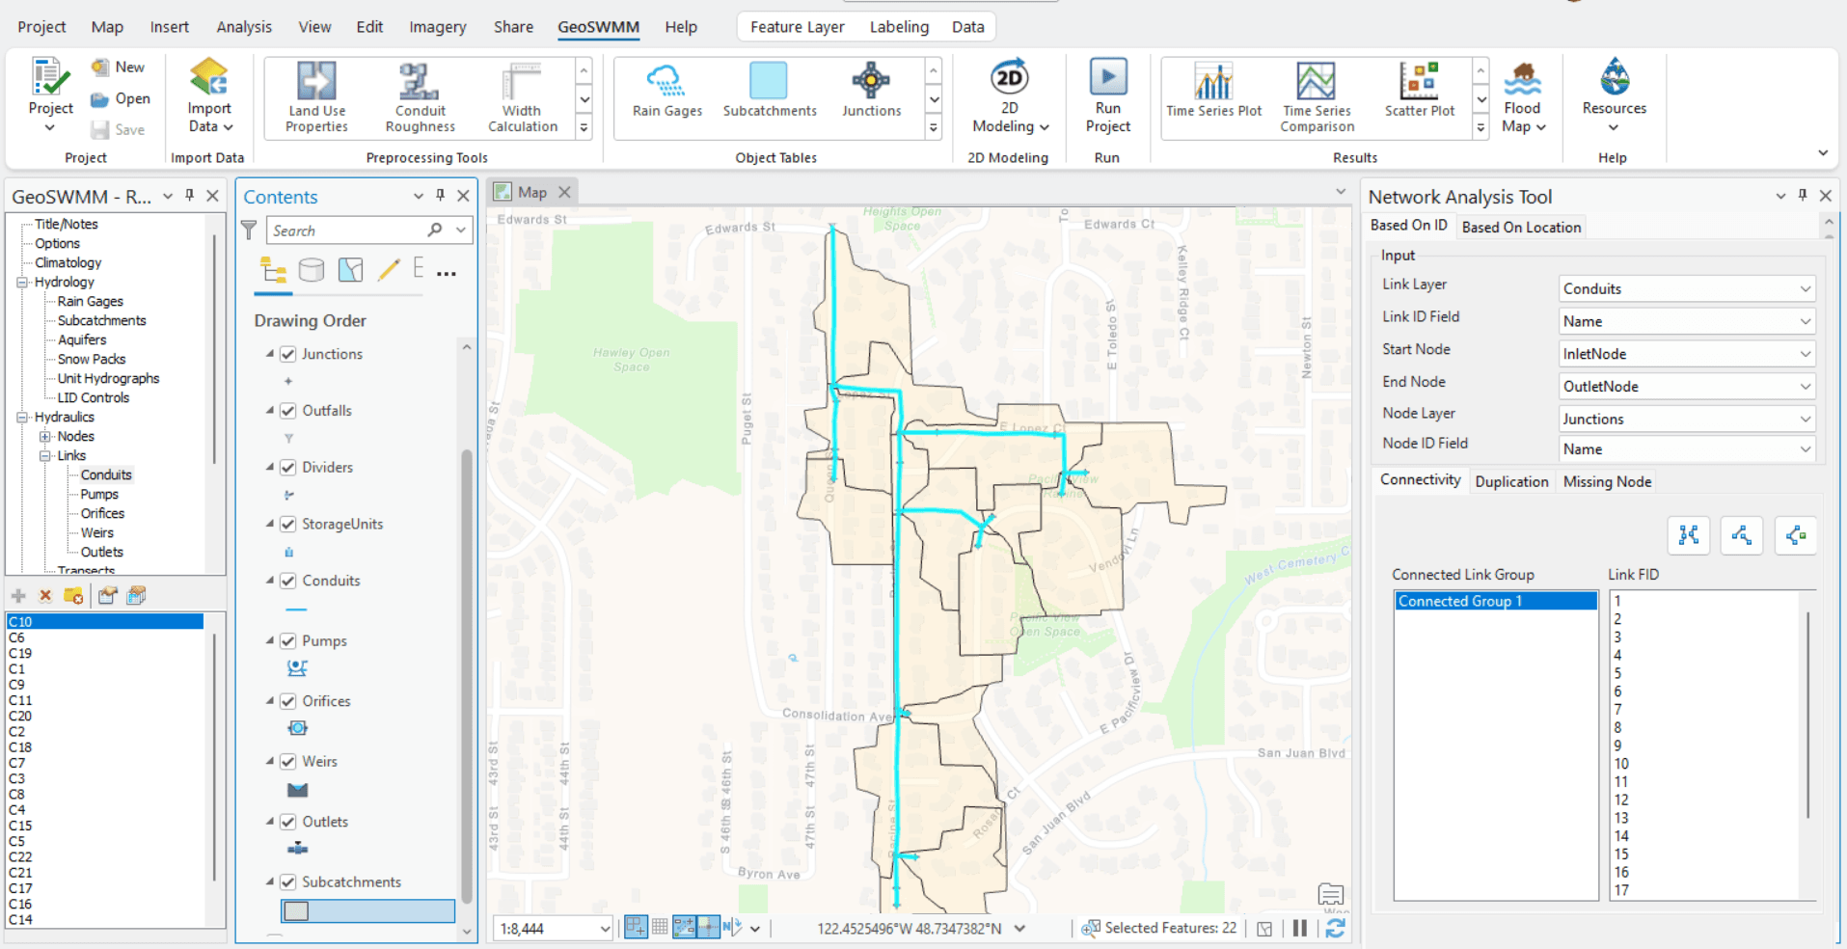Image resolution: width=1847 pixels, height=949 pixels.
Task: Open the Time Series Comparison
Action: tap(1317, 97)
